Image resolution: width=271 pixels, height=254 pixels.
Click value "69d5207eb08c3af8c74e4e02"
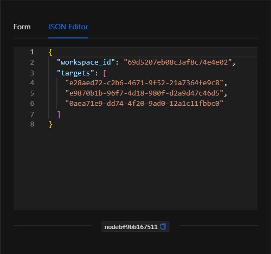coord(178,62)
